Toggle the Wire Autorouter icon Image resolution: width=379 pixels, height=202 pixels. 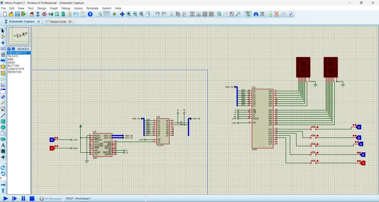coord(248,14)
